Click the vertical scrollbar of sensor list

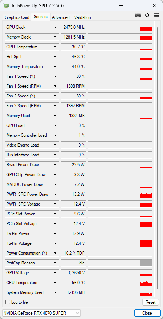pyautogui.click(x=158, y=159)
